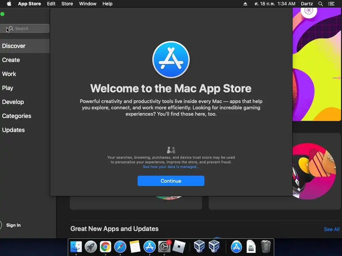
Task: Click the colorful featured artwork banner on the right
Action: (317, 64)
